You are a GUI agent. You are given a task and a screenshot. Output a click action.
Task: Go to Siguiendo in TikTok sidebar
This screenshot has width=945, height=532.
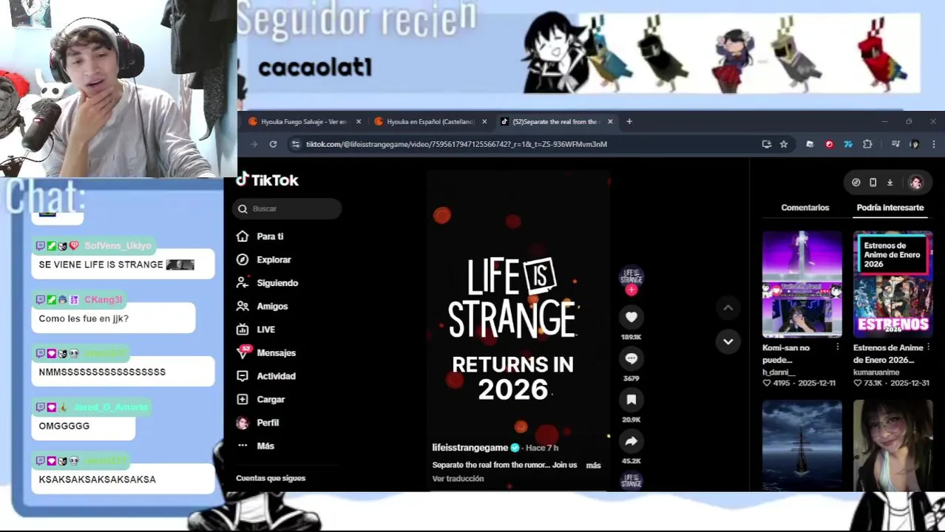(267, 283)
